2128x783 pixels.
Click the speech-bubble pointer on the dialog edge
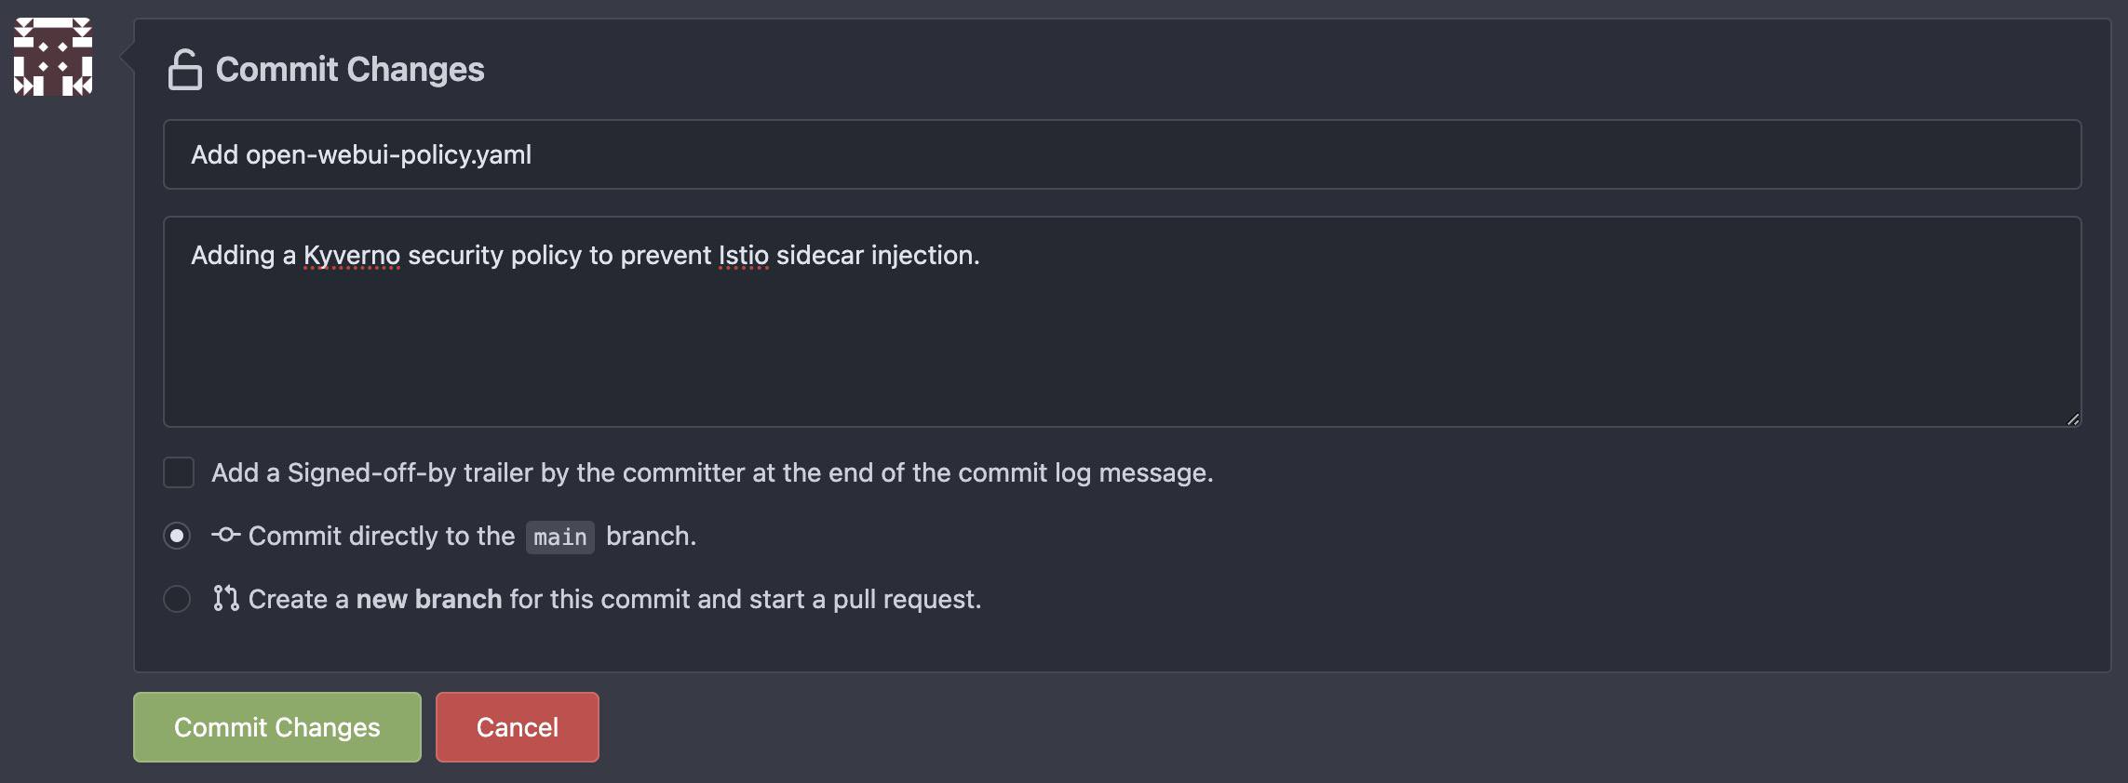point(127,56)
